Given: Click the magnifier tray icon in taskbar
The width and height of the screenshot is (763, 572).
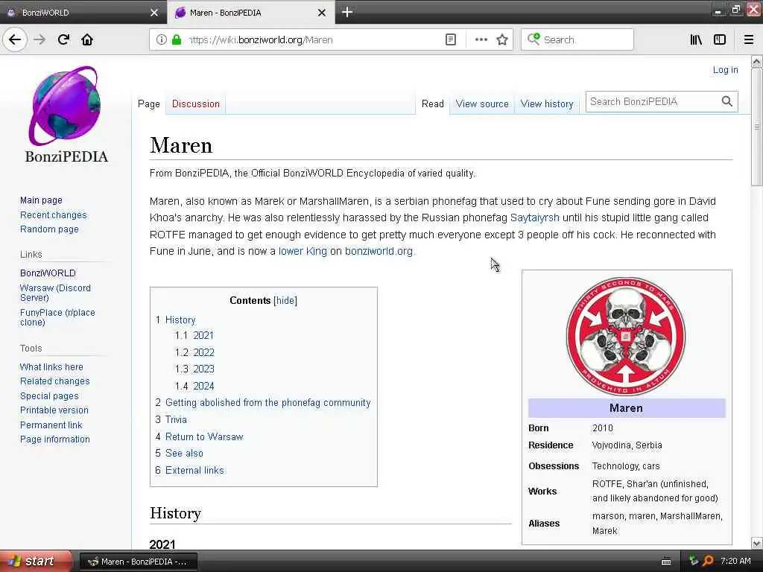Looking at the screenshot, I should pyautogui.click(x=709, y=561).
